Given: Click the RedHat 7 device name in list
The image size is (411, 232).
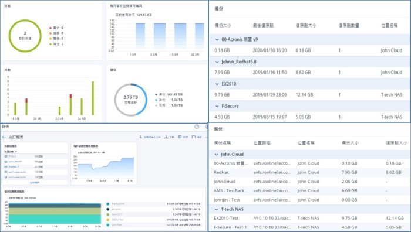Looking at the screenshot, I should pos(14,167).
